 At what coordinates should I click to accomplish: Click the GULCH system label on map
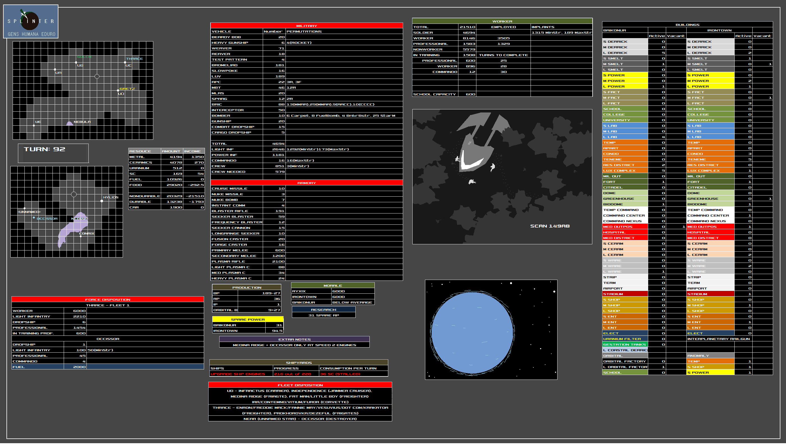click(84, 57)
